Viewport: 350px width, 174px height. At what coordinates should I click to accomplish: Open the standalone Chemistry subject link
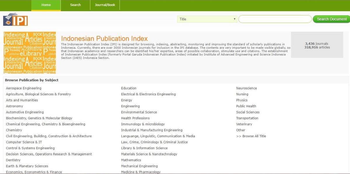pyautogui.click(x=14, y=130)
